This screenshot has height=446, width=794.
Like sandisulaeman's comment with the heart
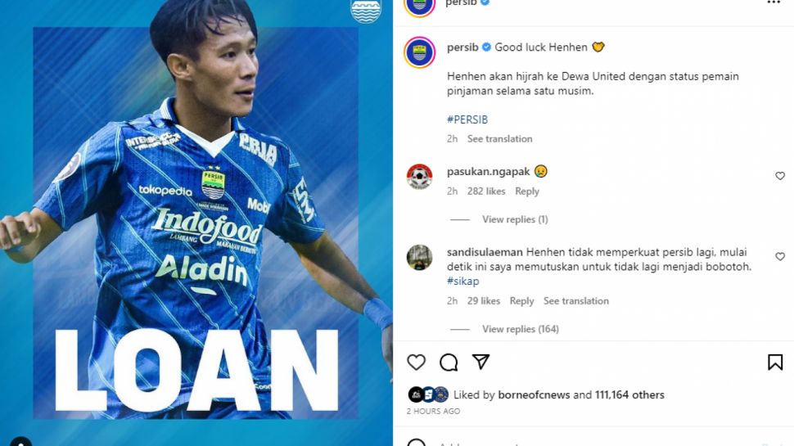[780, 257]
